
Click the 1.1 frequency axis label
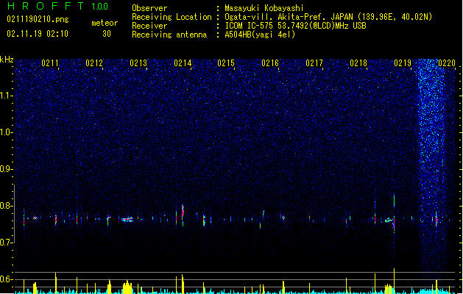tap(7, 96)
